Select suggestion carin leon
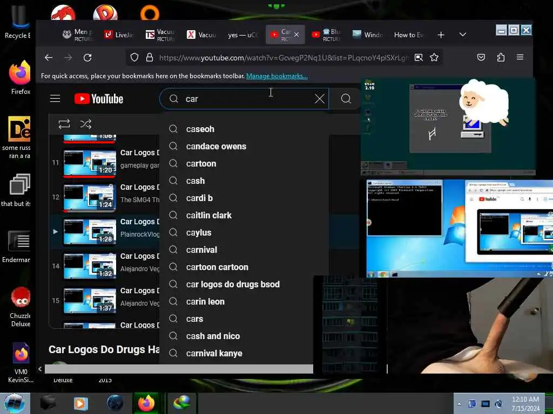This screenshot has height=414, width=553. pos(237,302)
